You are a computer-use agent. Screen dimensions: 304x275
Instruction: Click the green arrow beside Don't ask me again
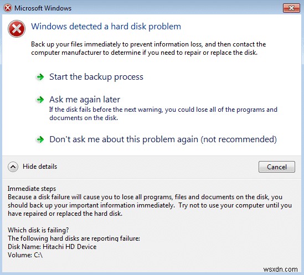click(40, 139)
